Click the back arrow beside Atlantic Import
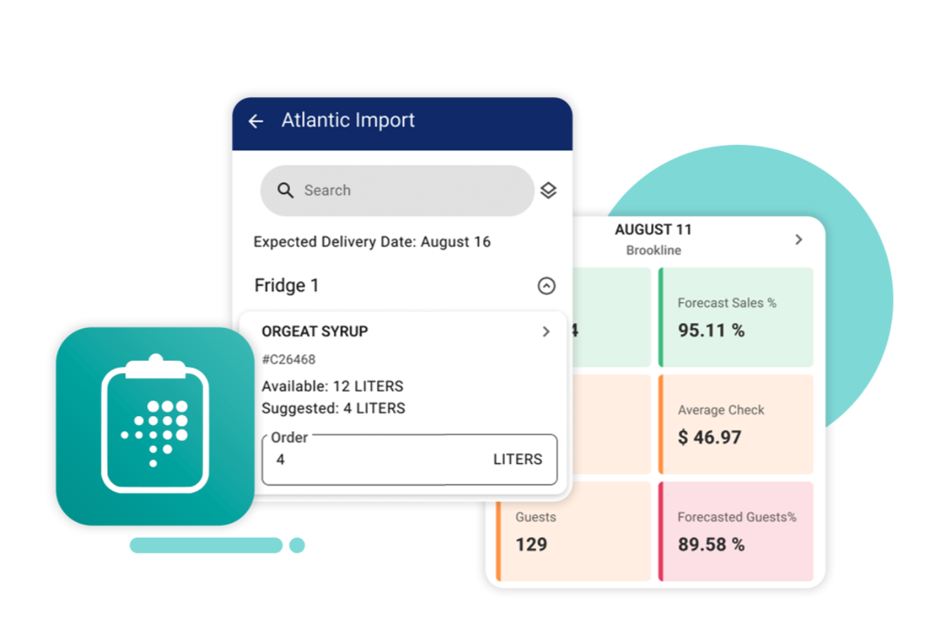Screen dimensions: 949x634 [x=256, y=121]
